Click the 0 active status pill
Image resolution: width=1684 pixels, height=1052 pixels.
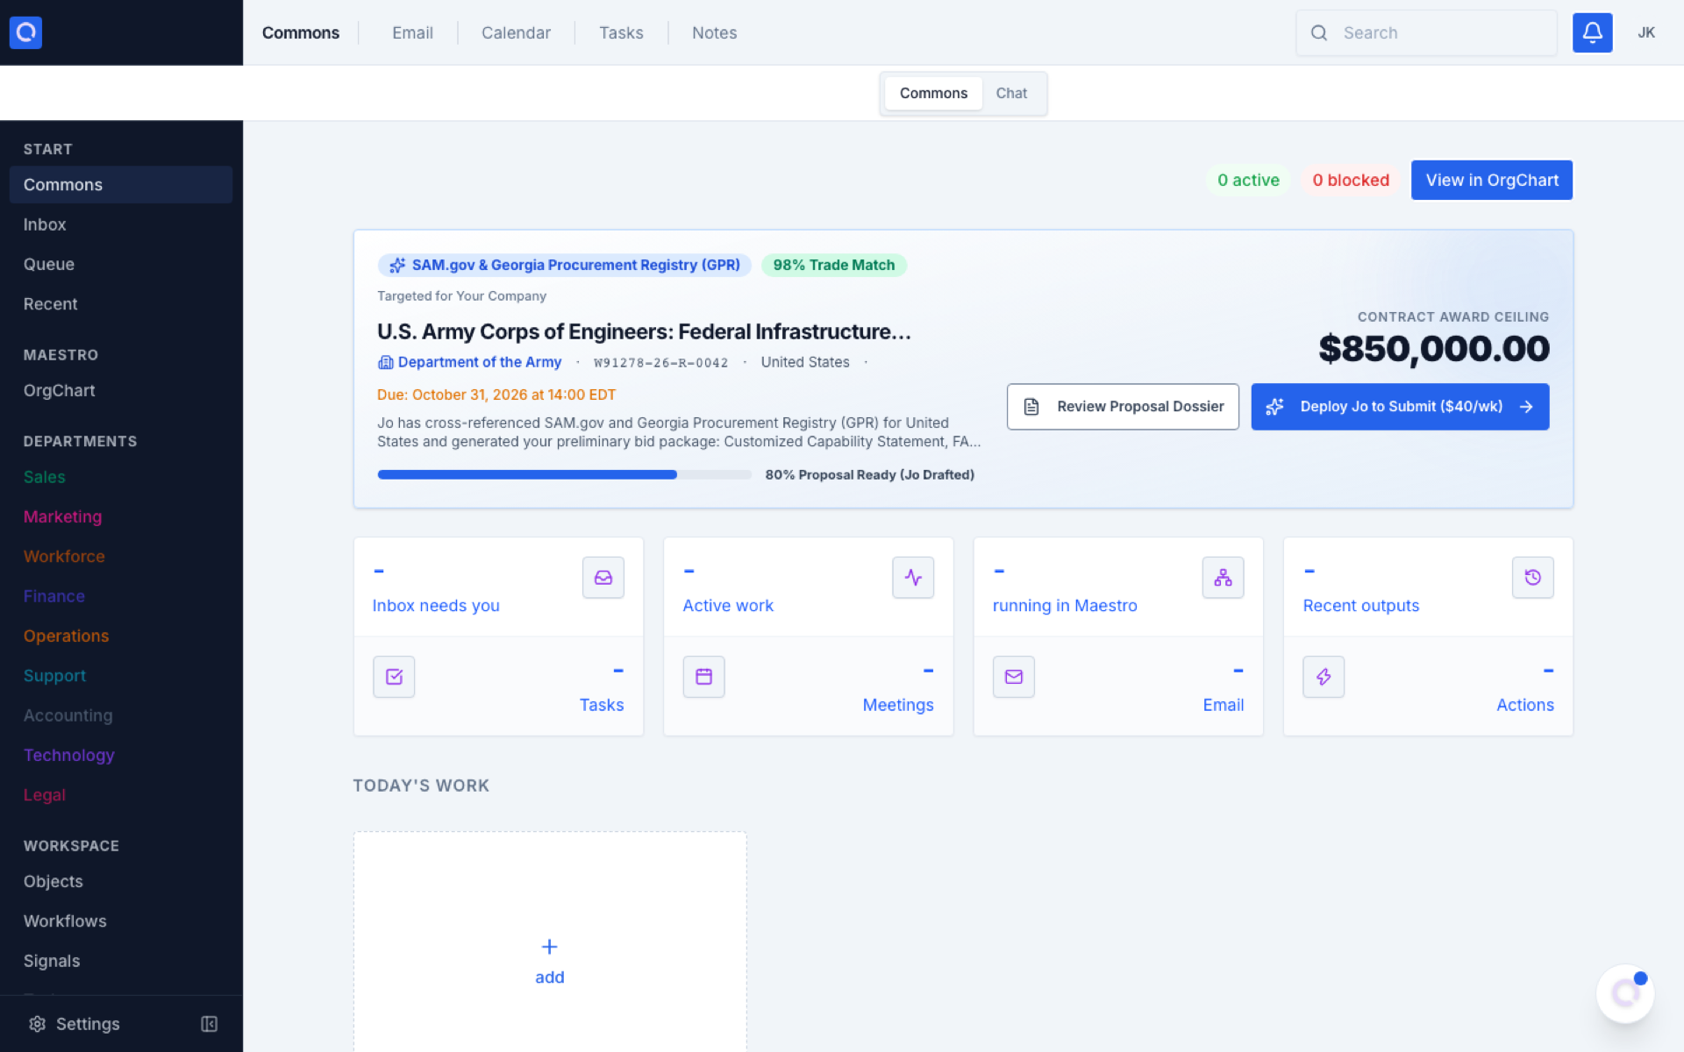pos(1248,180)
